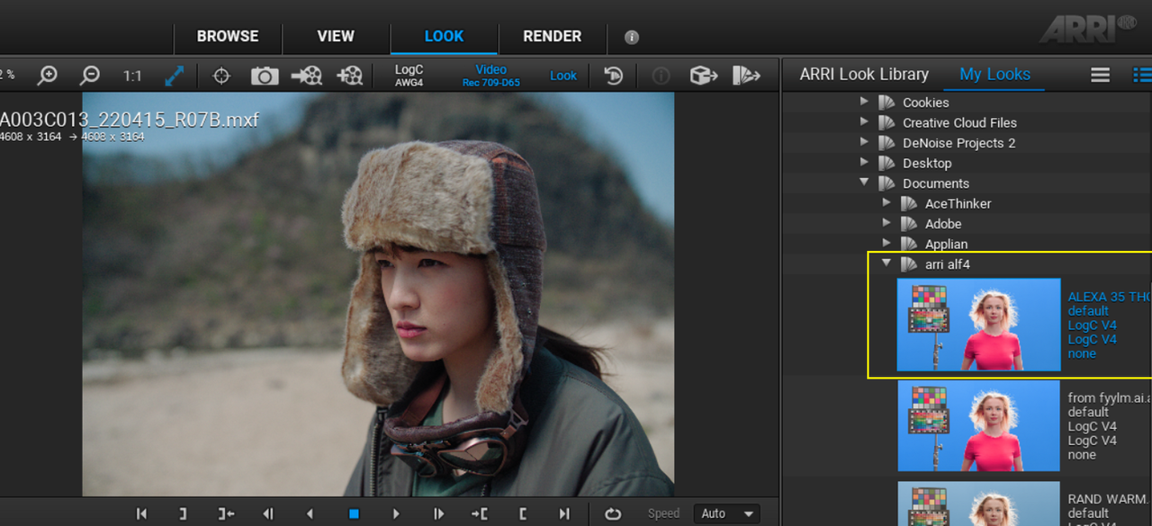
Task: Select the LogC AWG4 view button
Action: tap(409, 76)
